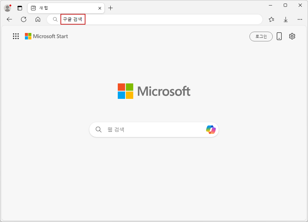
Task: Open the downloads icon
Action: [x=286, y=19]
